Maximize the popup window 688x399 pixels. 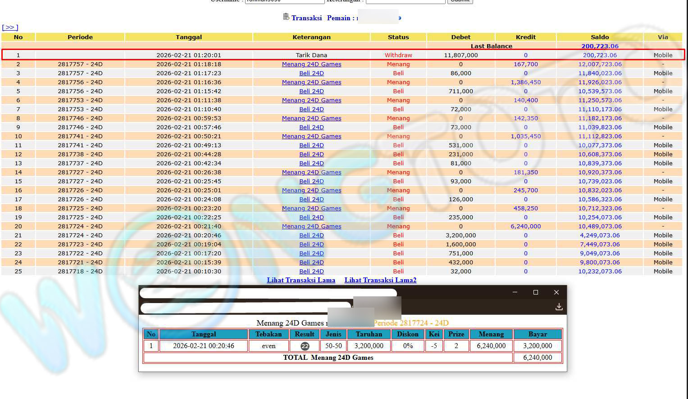(x=535, y=292)
